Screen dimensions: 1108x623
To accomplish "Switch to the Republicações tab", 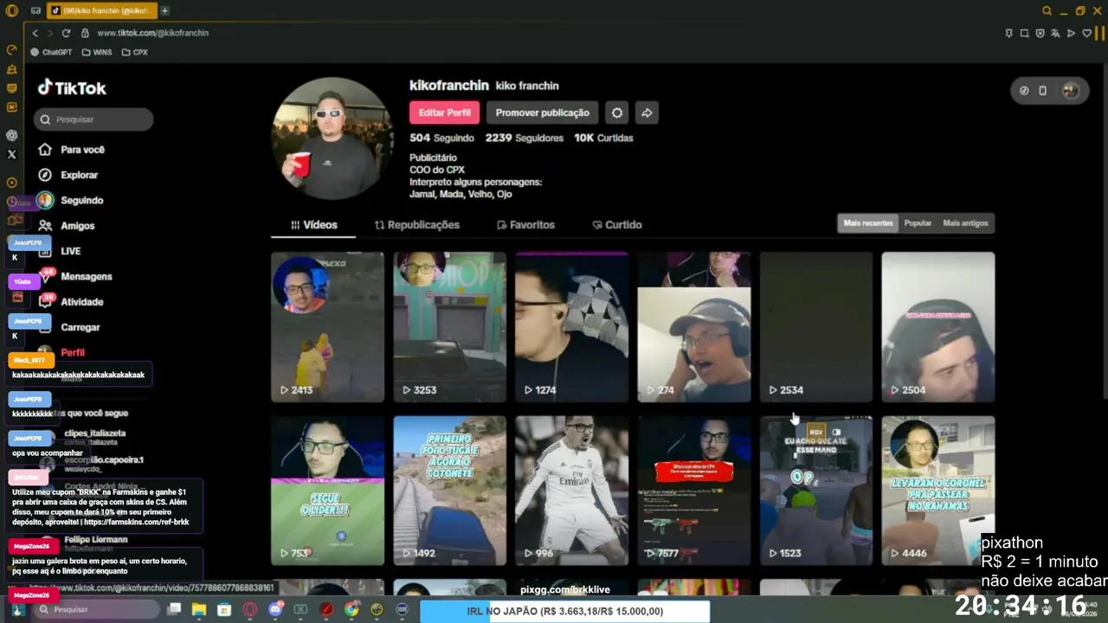I will pyautogui.click(x=416, y=225).
